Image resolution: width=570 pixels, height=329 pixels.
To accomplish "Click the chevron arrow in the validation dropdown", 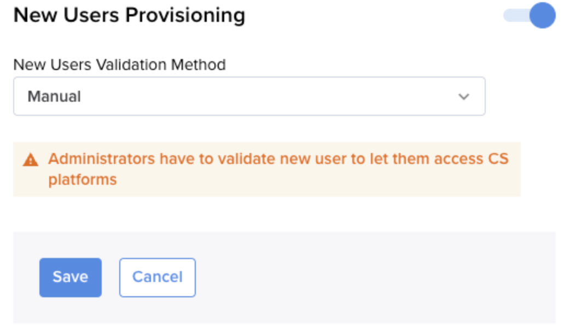I will tap(463, 97).
